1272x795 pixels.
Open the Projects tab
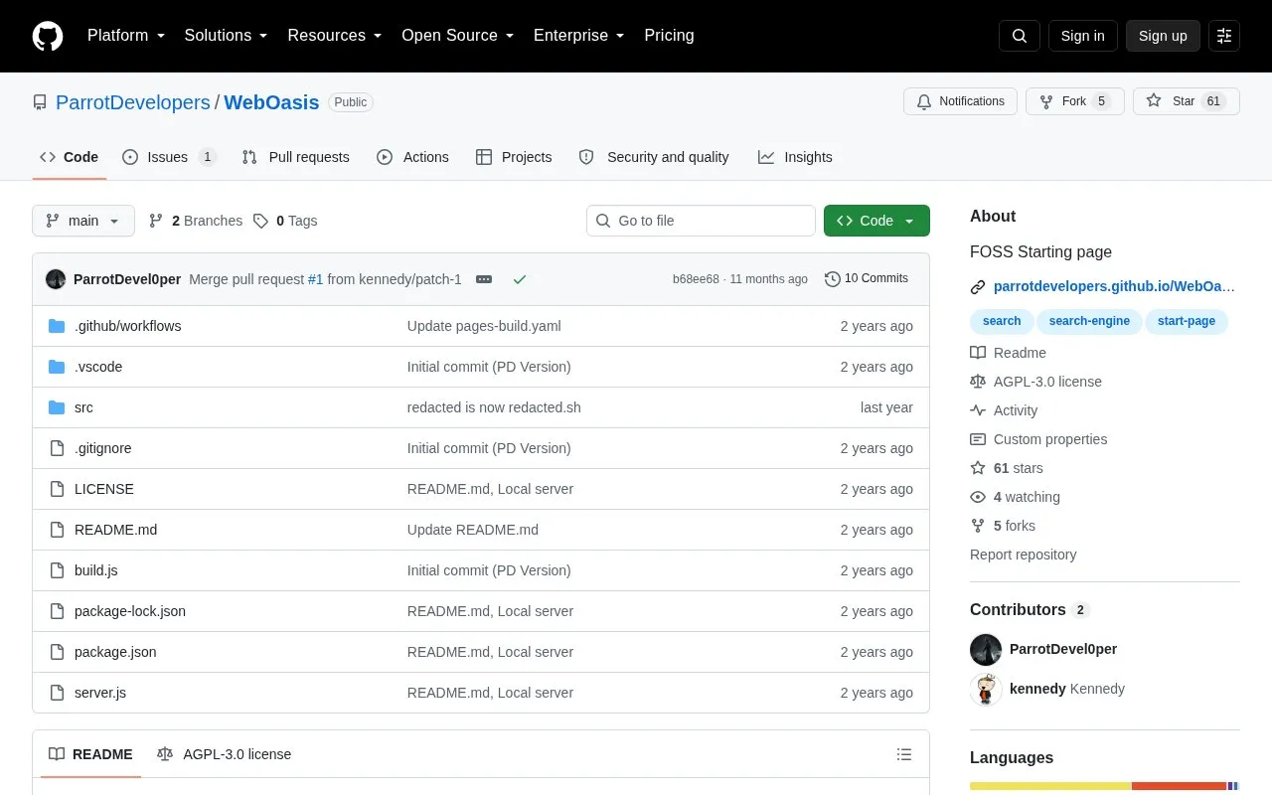[x=514, y=157]
